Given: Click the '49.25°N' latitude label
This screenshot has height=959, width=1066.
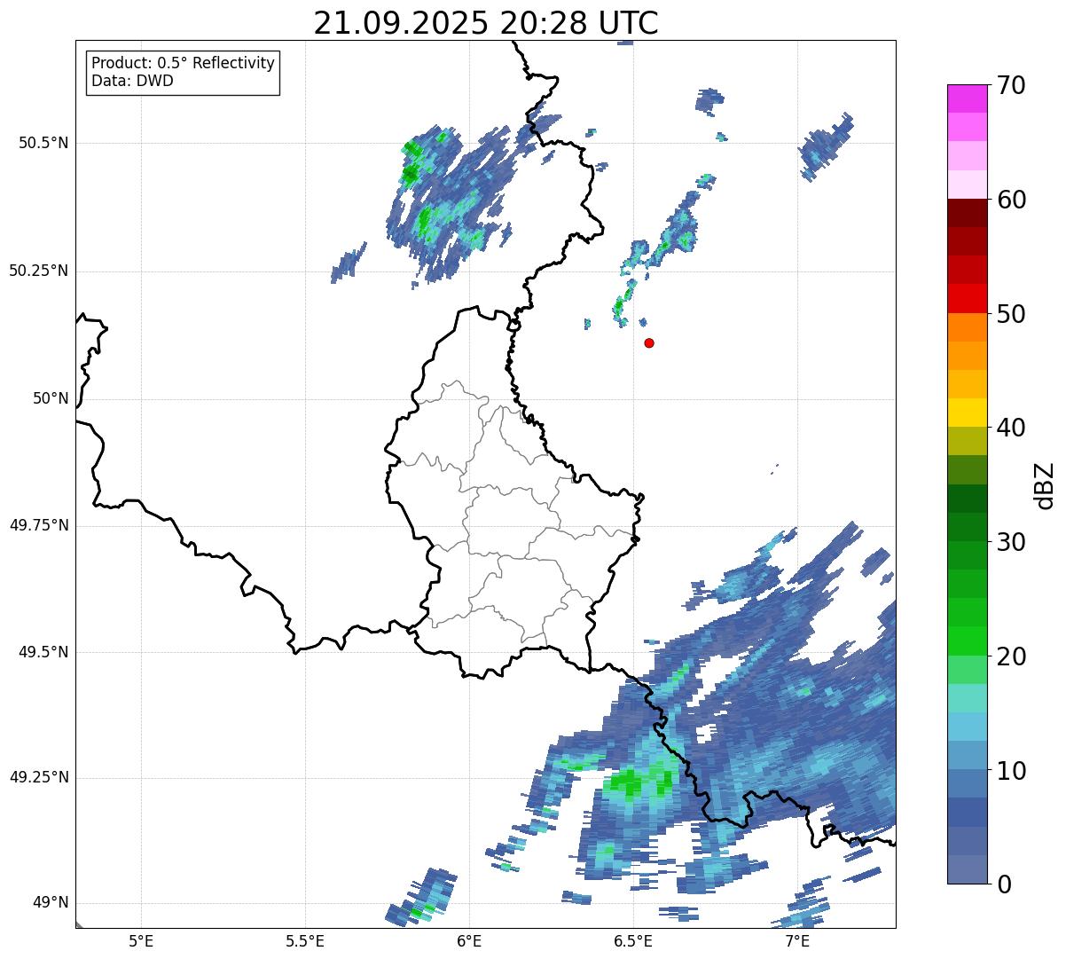Looking at the screenshot, I should 38,777.
